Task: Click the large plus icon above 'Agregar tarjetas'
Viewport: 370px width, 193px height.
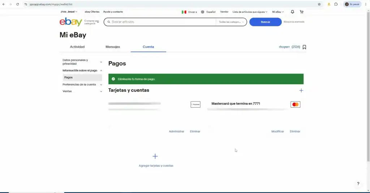Action: (x=155, y=156)
